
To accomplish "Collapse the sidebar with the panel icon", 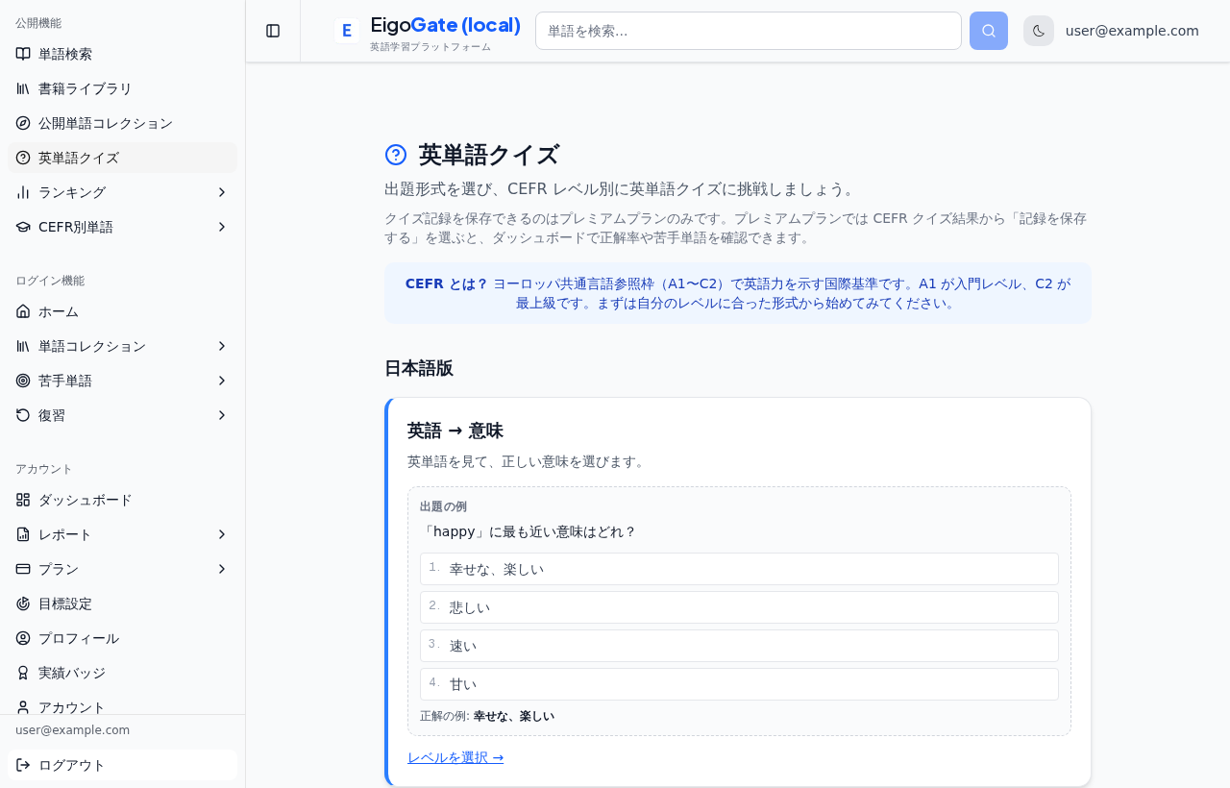I will (x=273, y=31).
